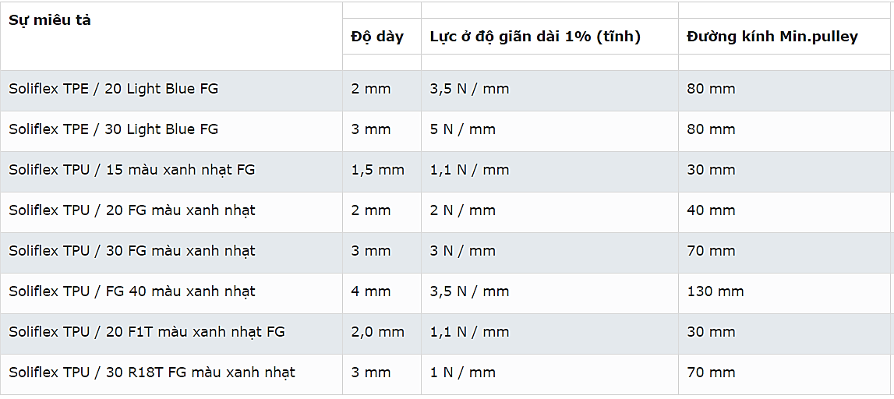
Task: Select 'Soliflex TPE / 30 Light Blue FG' cell
Action: [114, 129]
